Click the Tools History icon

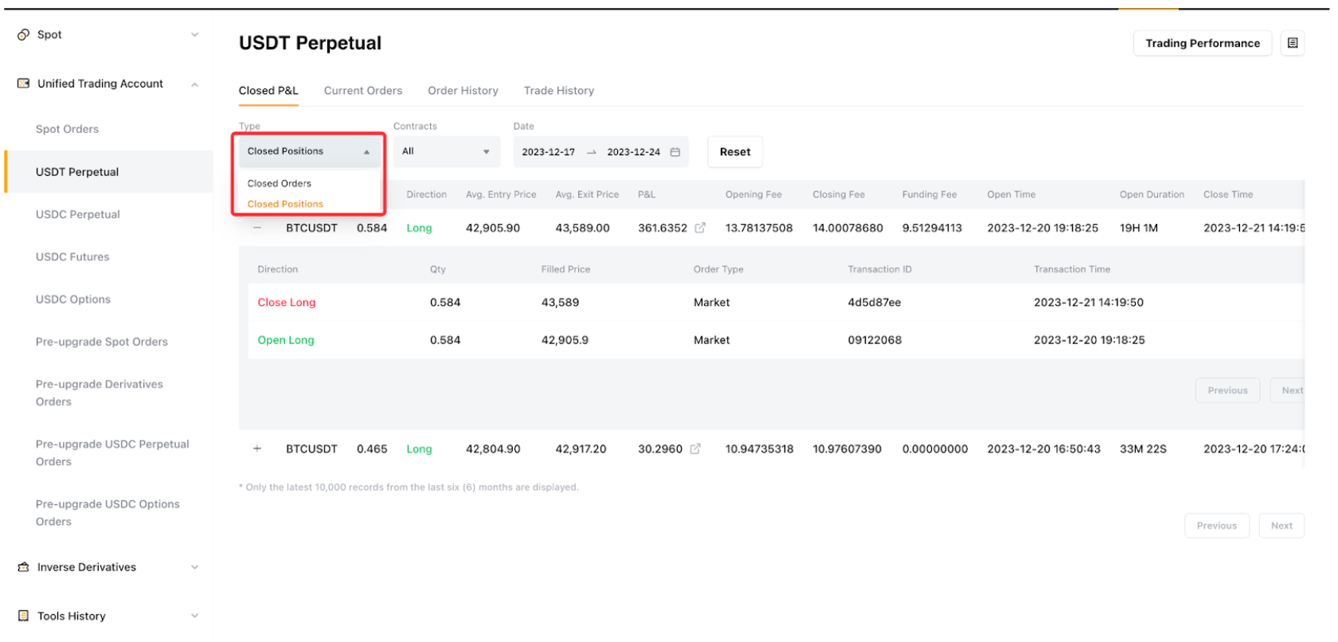(23, 616)
